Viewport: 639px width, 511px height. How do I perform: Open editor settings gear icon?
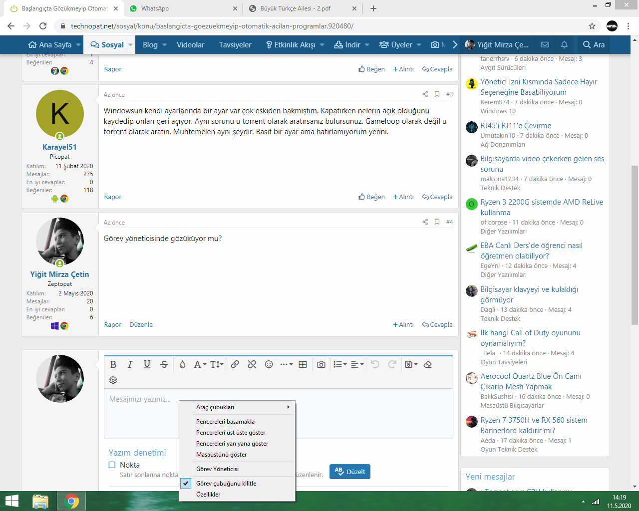click(x=113, y=380)
